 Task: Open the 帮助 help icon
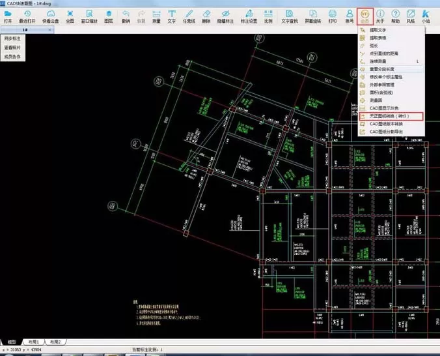click(395, 16)
